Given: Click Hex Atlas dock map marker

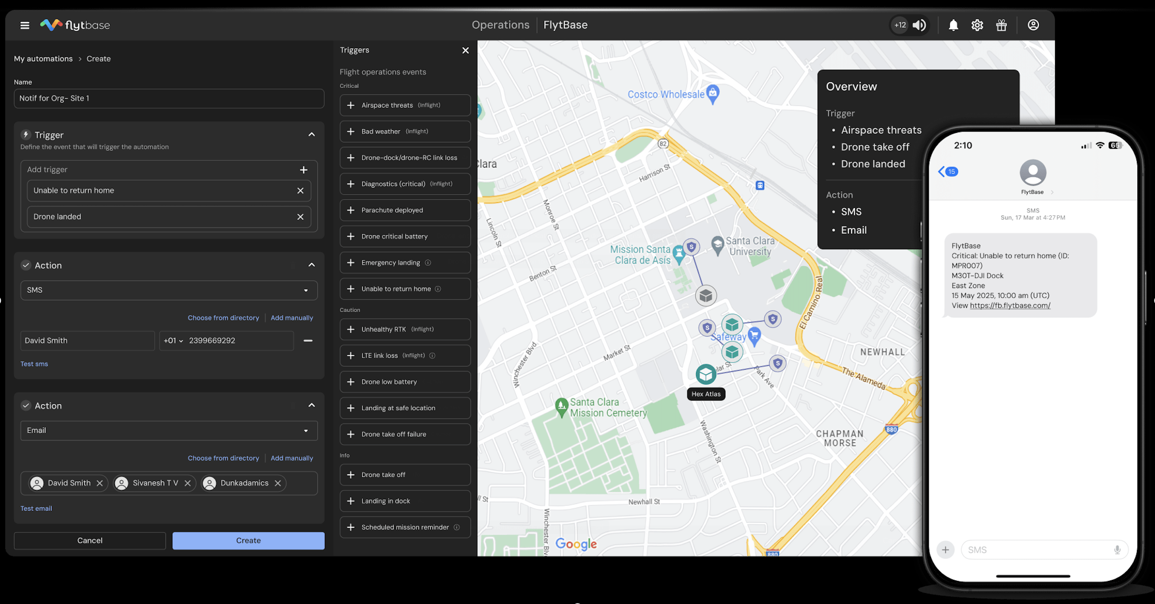Looking at the screenshot, I should 705,374.
